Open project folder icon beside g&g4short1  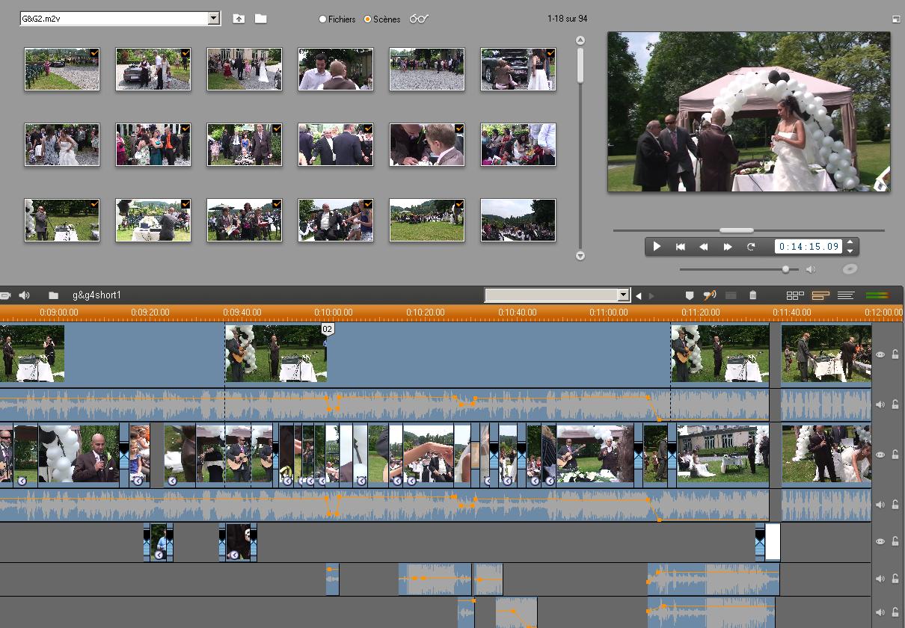pos(53,295)
